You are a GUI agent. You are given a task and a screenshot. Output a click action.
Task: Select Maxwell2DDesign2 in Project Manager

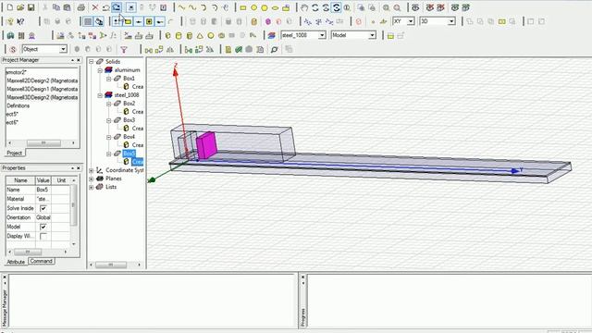pos(43,80)
